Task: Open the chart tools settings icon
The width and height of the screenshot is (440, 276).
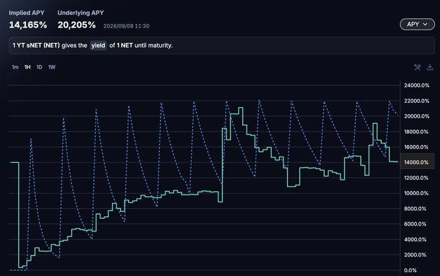Action: (x=417, y=67)
